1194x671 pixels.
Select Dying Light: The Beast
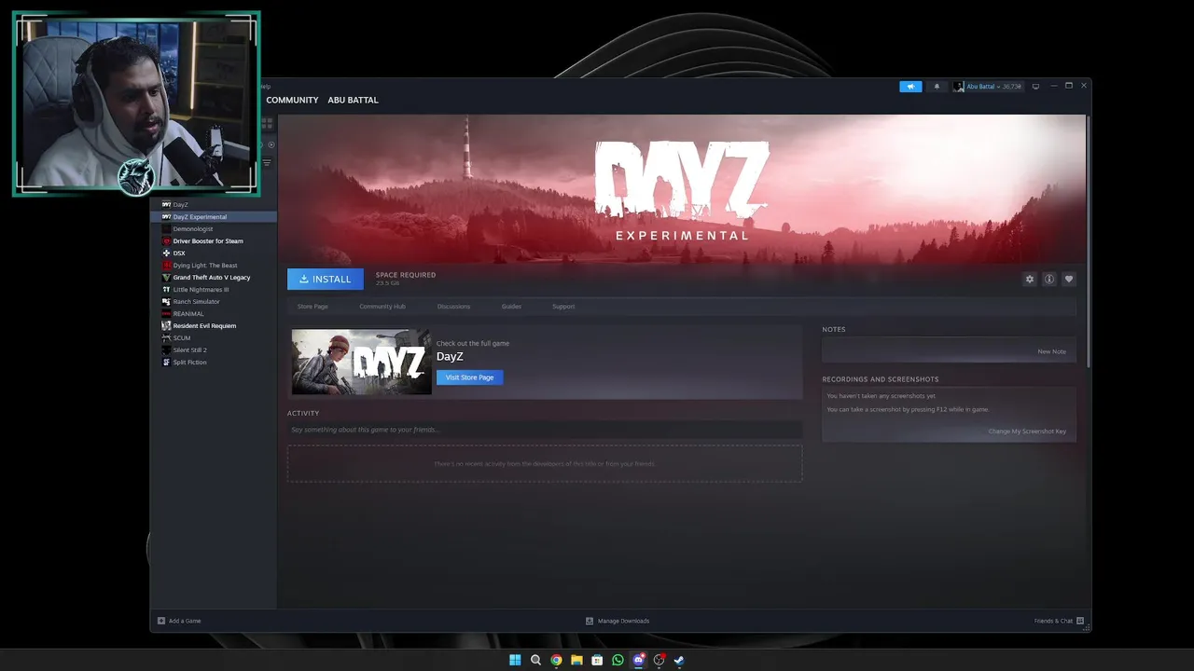(x=215, y=265)
